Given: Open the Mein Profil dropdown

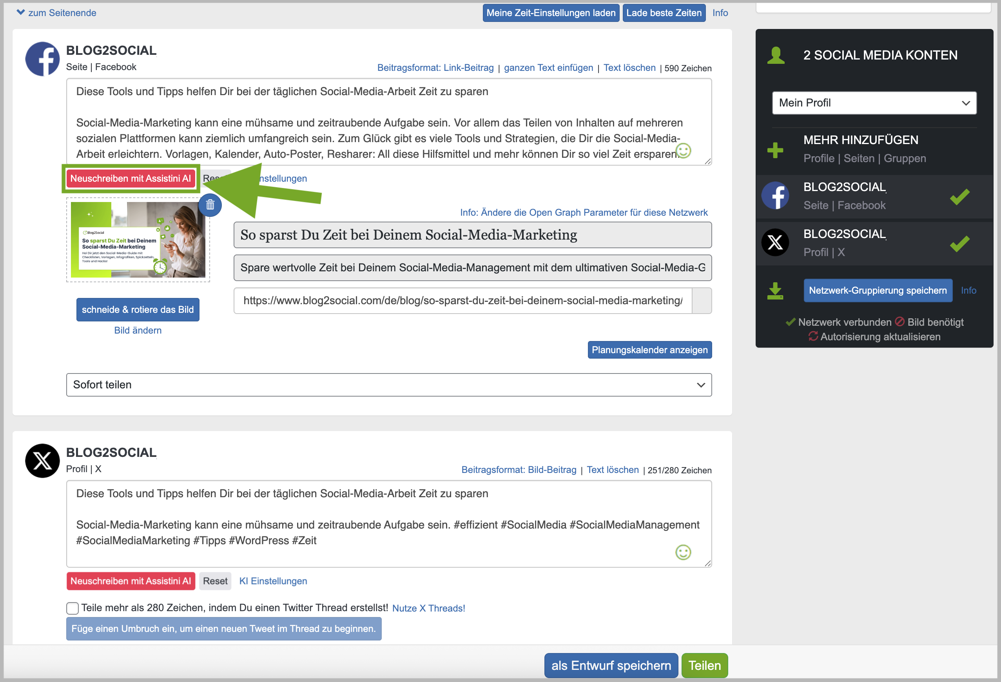Looking at the screenshot, I should pyautogui.click(x=874, y=103).
